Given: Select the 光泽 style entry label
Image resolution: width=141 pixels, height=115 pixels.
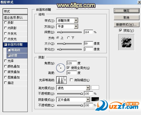Looking at the screenshot, I should [11, 61].
